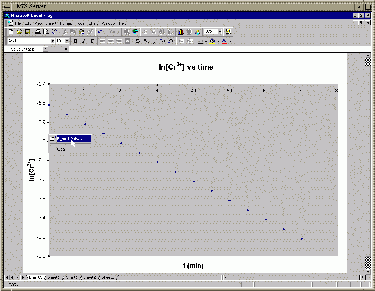Open the Chart menu
Image resolution: width=375 pixels, height=291 pixels.
pos(93,23)
